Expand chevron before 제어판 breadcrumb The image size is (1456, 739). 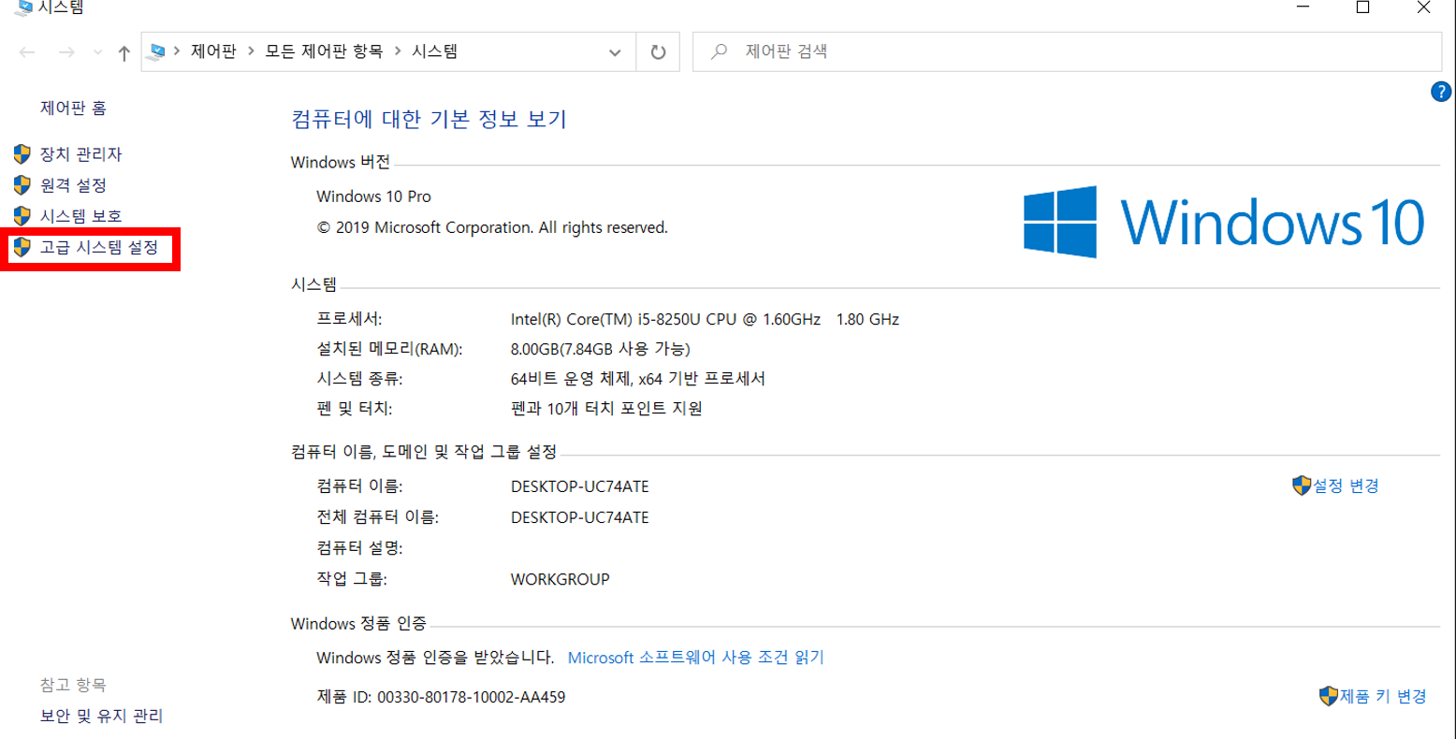[177, 51]
